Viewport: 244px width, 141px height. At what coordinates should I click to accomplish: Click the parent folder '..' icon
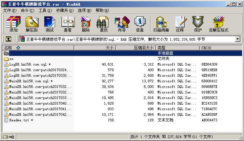[x=6, y=53]
